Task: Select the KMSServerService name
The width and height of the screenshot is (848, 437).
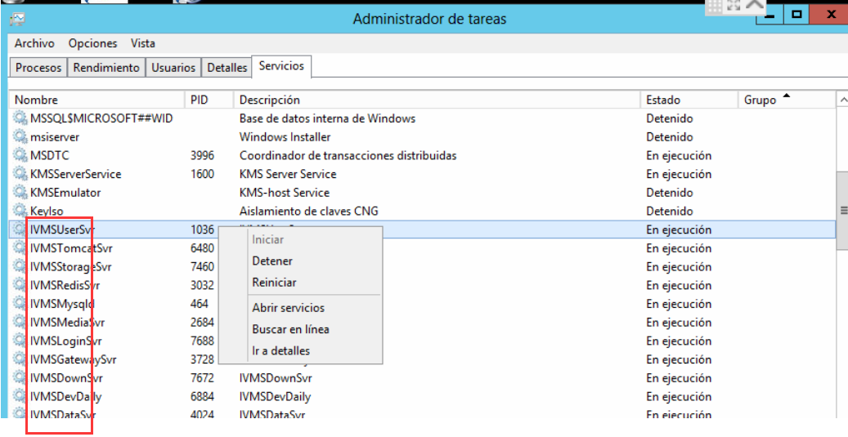Action: point(76,174)
